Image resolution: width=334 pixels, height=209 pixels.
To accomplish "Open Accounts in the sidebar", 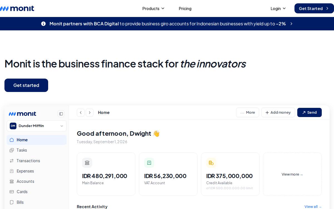I will tap(36, 181).
